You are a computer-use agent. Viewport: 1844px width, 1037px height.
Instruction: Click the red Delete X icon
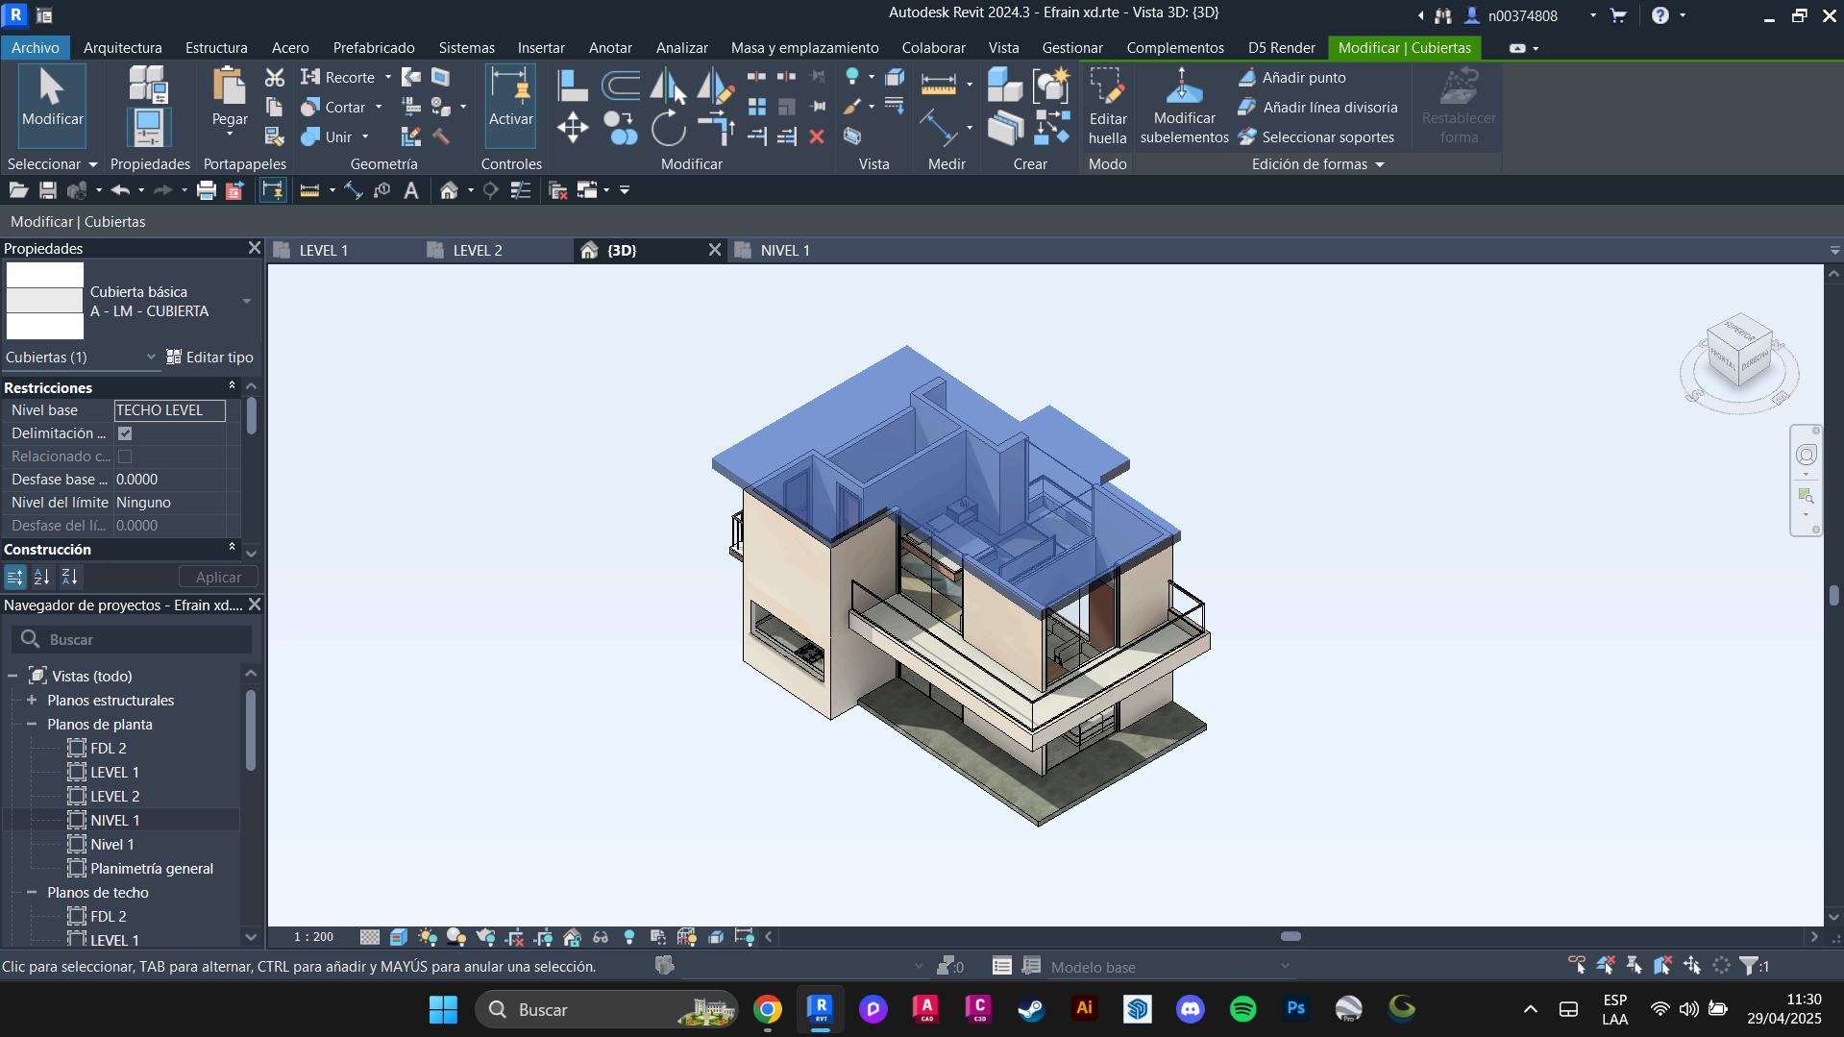tap(817, 136)
